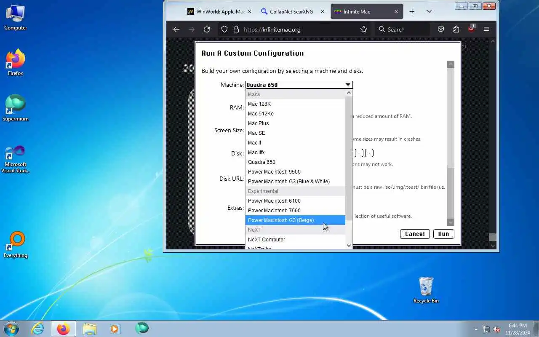
Task: Bookmark this page with the star icon
Action: (x=364, y=29)
